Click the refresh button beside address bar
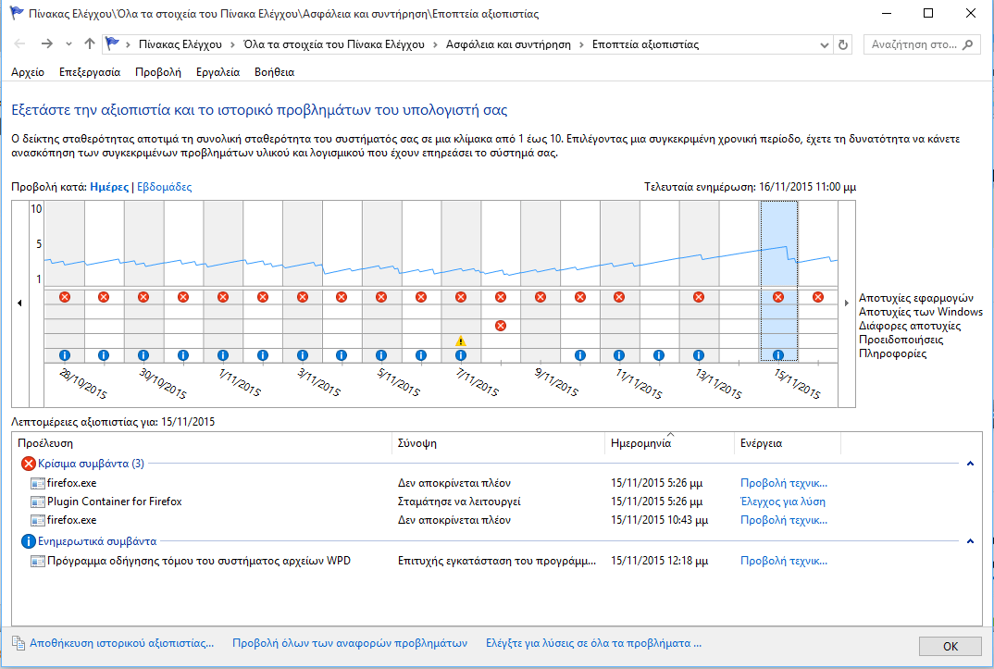 click(842, 44)
